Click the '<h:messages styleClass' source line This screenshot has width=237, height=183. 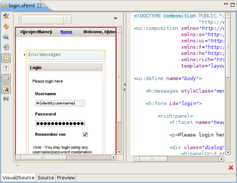[x=185, y=91]
